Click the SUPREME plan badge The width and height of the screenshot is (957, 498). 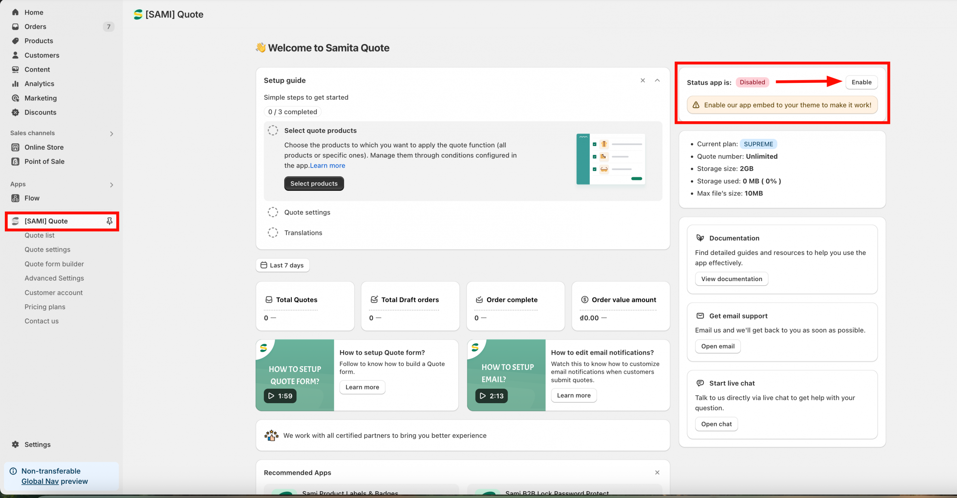pyautogui.click(x=758, y=144)
